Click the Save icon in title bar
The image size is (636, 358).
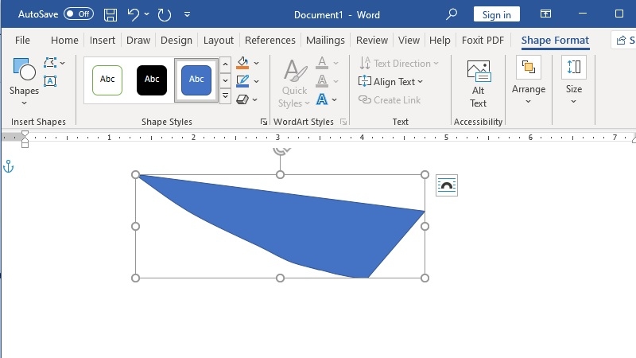pos(111,15)
